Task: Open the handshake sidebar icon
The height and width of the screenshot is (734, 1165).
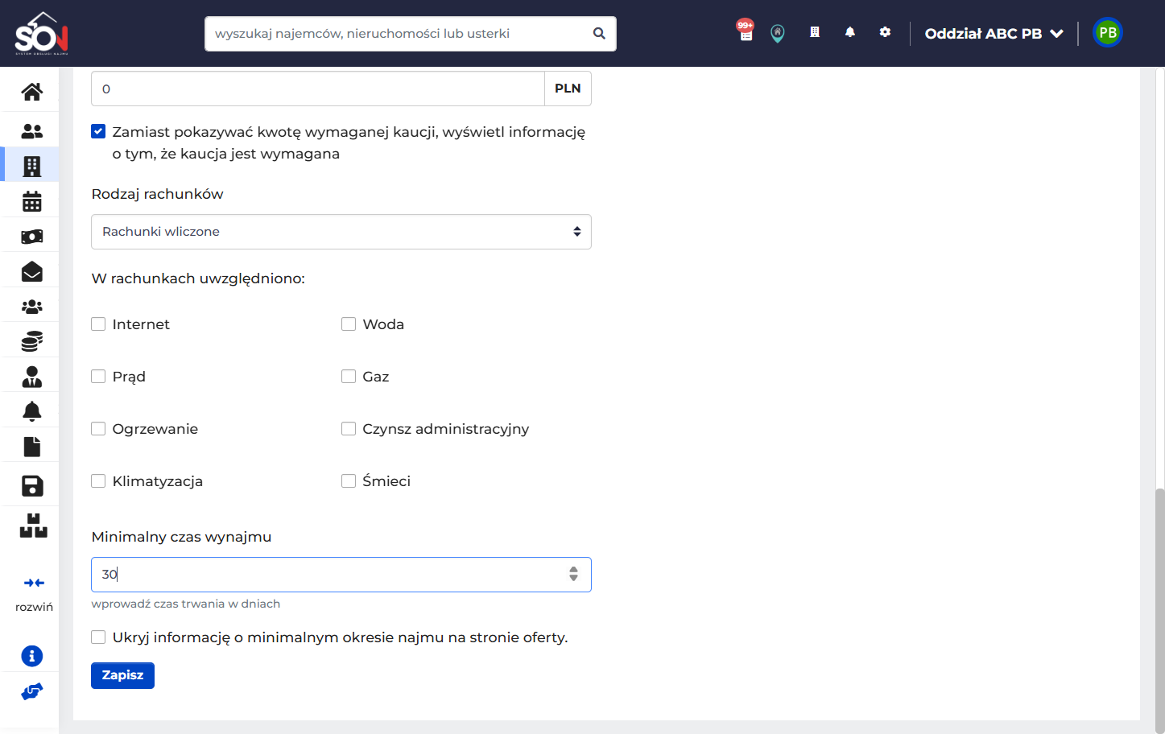Action: 32,691
